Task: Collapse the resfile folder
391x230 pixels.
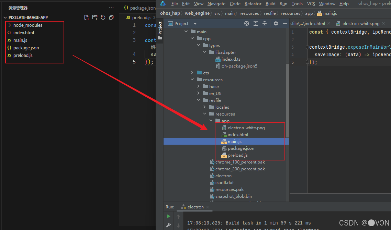Action: [x=199, y=100]
